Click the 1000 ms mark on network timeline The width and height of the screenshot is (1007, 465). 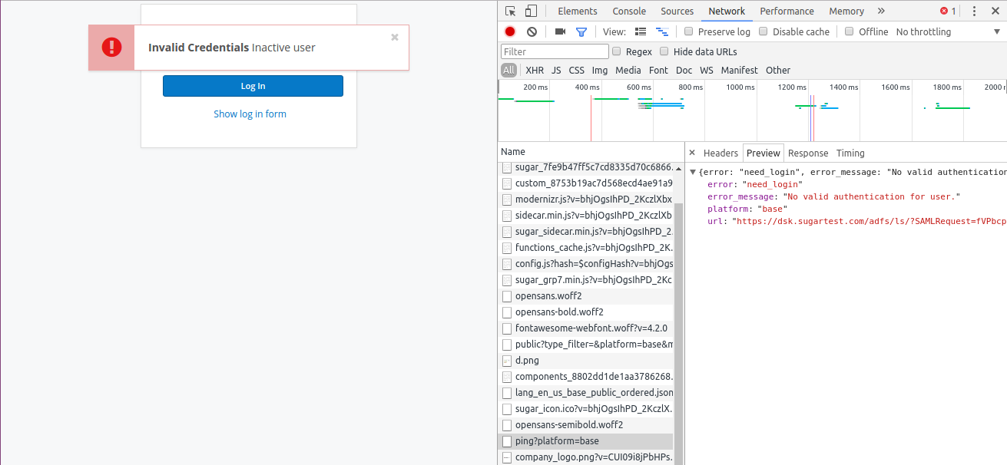(740, 87)
